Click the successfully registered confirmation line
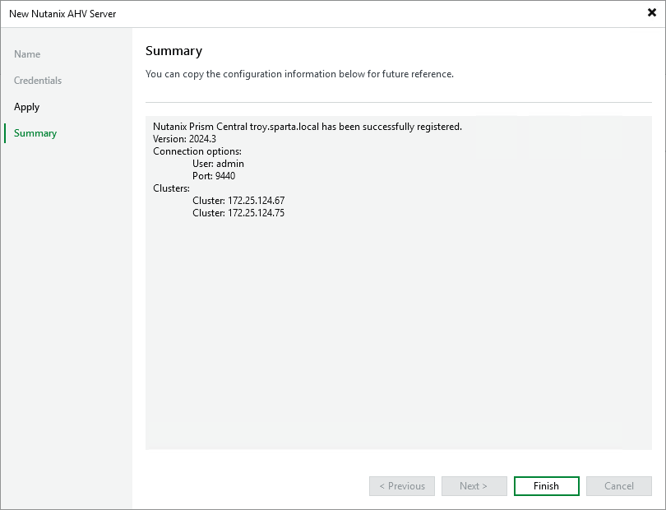The image size is (666, 510). click(x=307, y=126)
